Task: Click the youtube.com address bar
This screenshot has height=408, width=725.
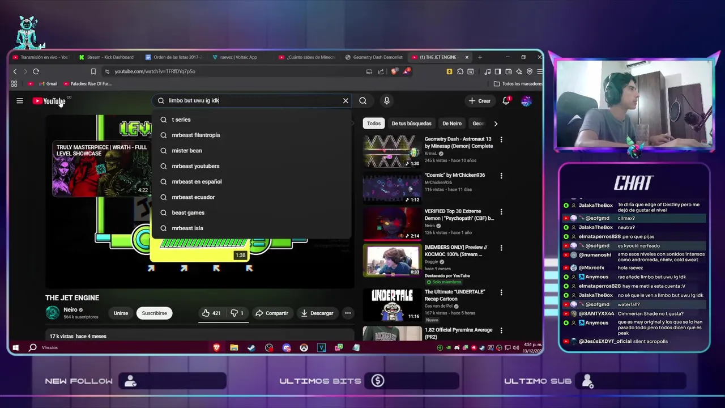Action: (x=238, y=71)
